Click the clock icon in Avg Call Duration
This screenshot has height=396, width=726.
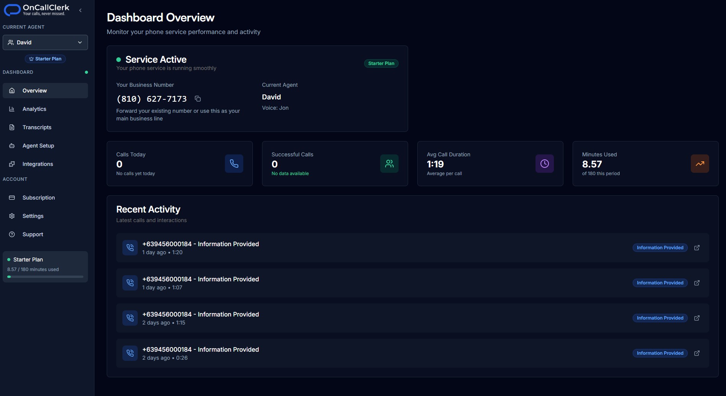544,164
